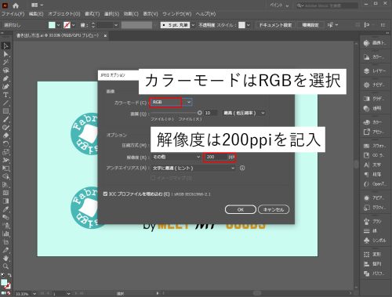The width and height of the screenshot is (392, 297).
Task: Open the ペイント workspace switcher
Action: click(280, 5)
